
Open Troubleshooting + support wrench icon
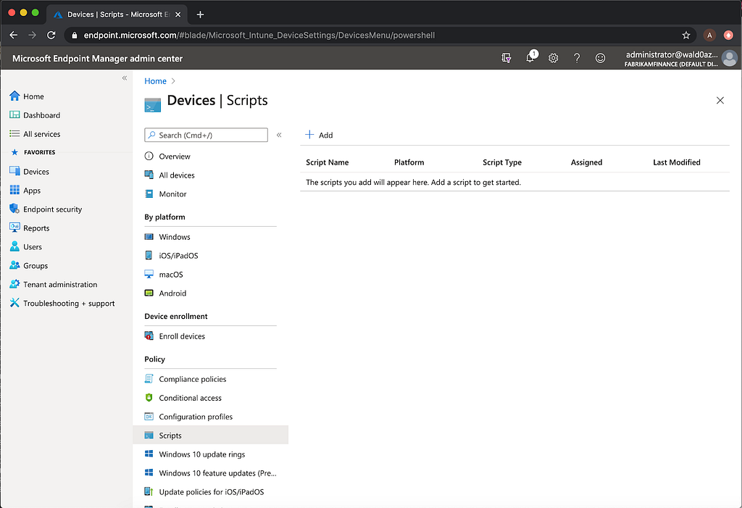click(x=14, y=303)
